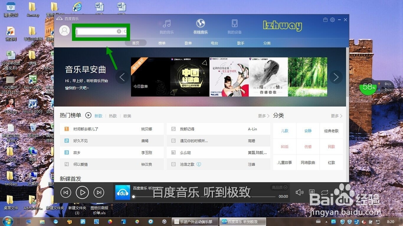Open the 儿童故事 category
Screen dimensions: 403x226
[x=285, y=162]
